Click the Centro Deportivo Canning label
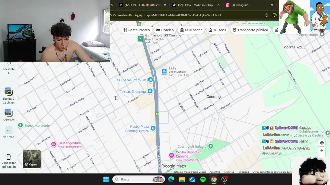 click(x=188, y=154)
